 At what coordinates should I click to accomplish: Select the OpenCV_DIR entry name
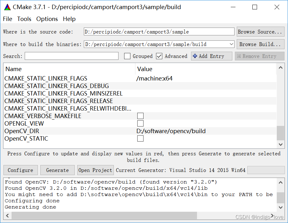point(22,131)
